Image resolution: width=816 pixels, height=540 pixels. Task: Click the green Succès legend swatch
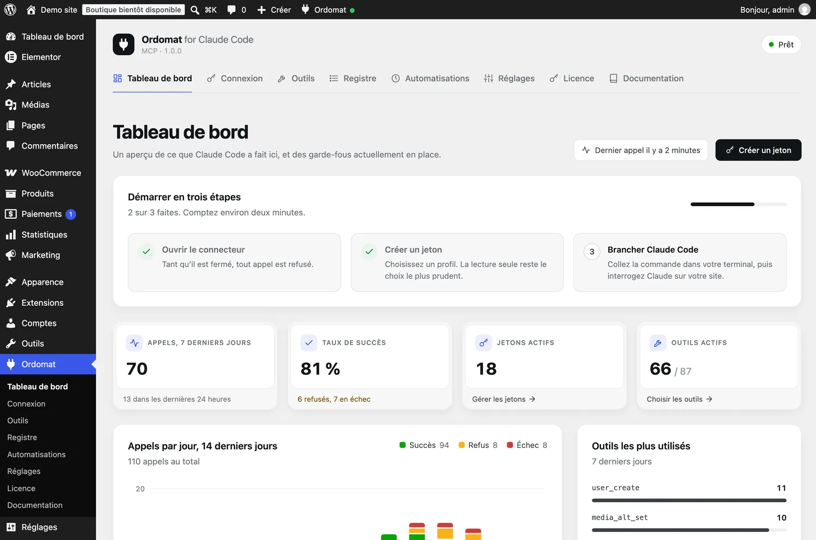(402, 445)
